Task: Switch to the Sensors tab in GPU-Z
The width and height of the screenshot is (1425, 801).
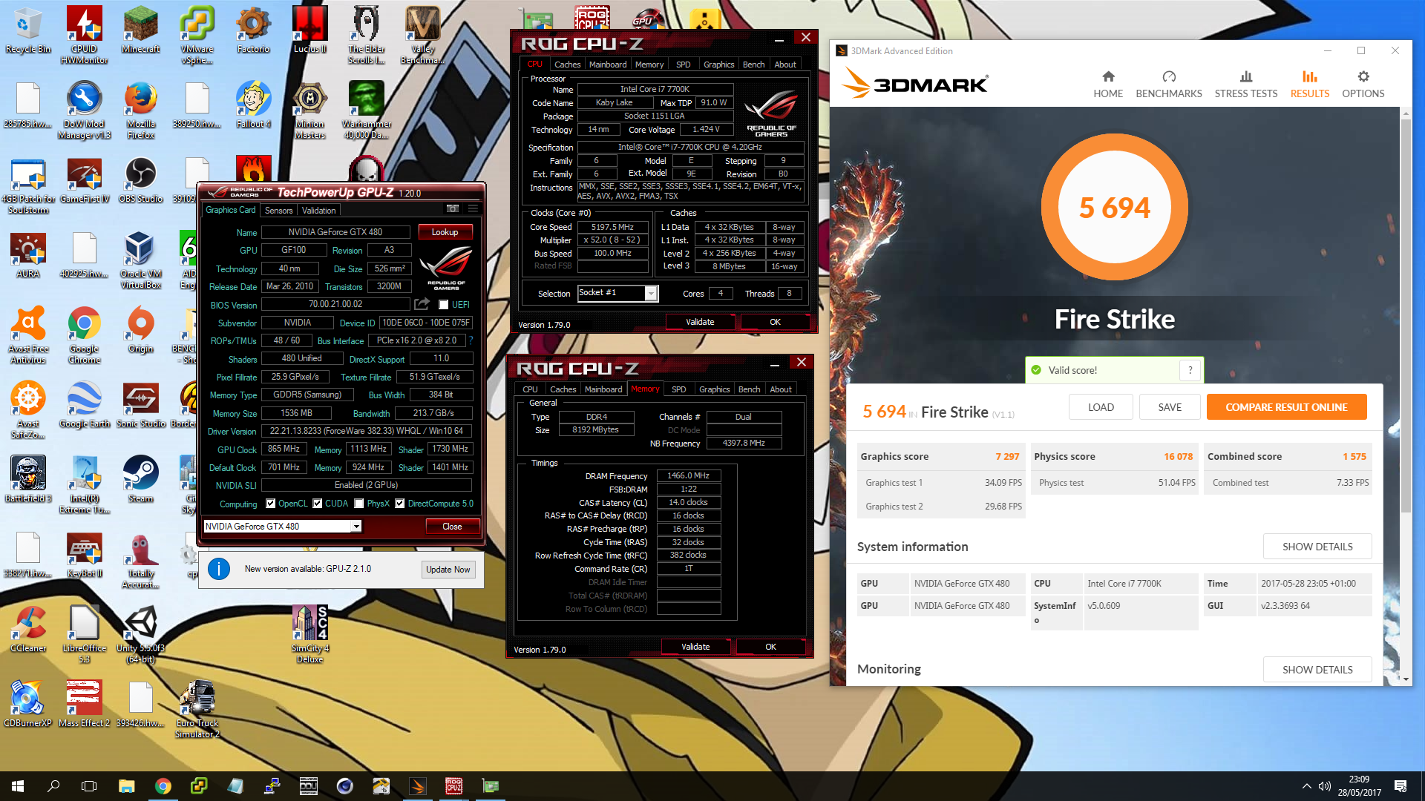Action: pos(279,211)
